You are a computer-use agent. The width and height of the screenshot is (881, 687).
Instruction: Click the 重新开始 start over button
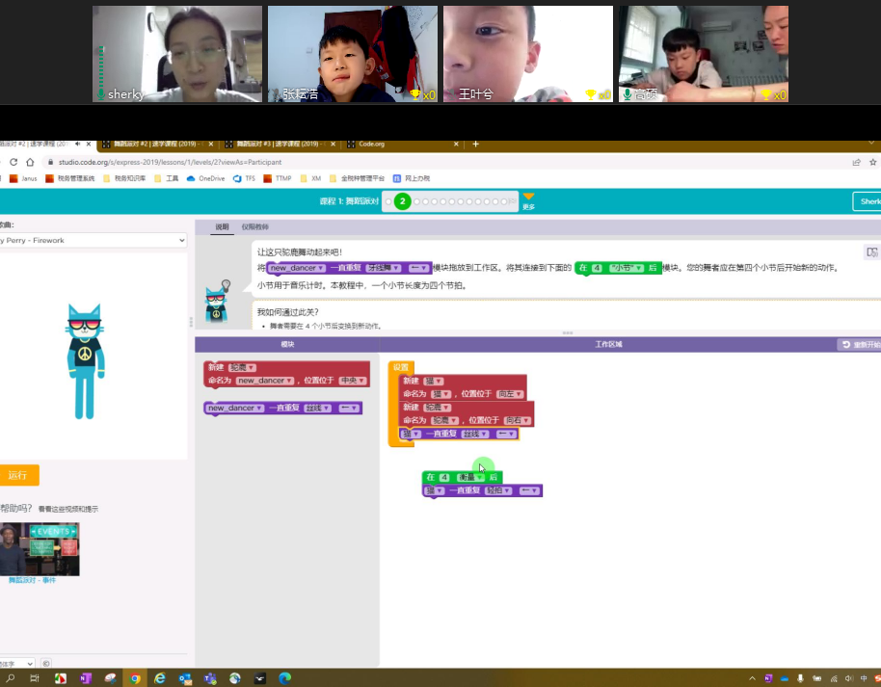(x=860, y=344)
